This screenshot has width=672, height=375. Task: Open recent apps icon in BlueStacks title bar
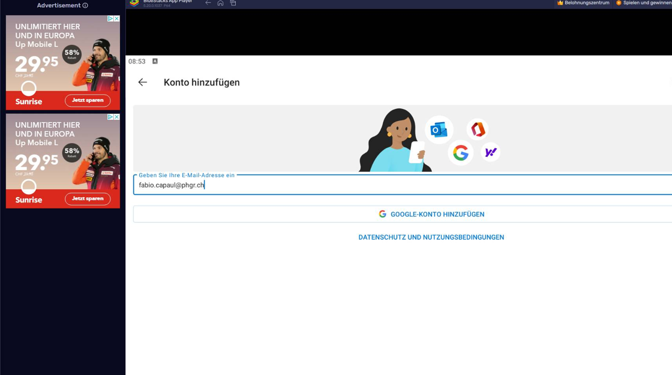pos(233,2)
